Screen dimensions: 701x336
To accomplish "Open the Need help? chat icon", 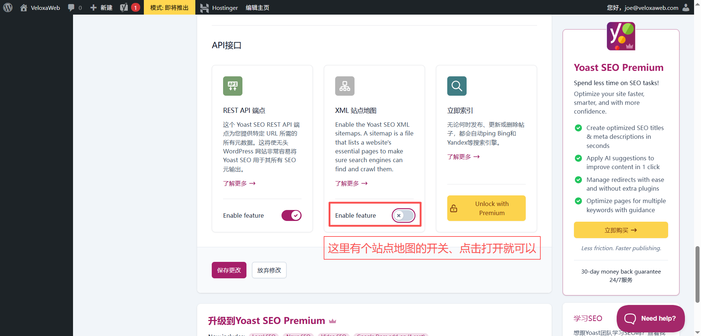I will (631, 318).
